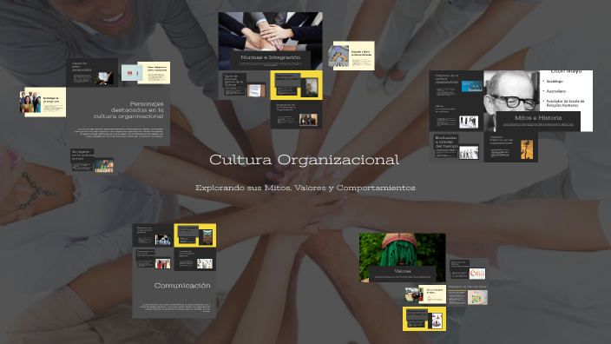Image resolution: width=611 pixels, height=344 pixels.
Task: Open the cream slide with red figures image
Action: click(x=146, y=73)
